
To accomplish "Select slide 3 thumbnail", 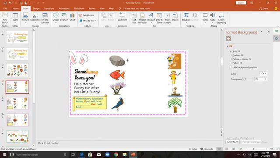I will pyautogui.click(x=17, y=70).
